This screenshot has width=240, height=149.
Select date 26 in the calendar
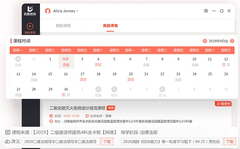[226, 74]
